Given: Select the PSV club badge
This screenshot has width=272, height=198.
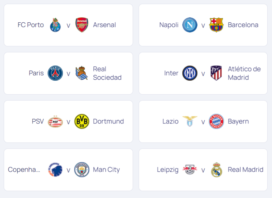Looking at the screenshot, I should tap(55, 121).
